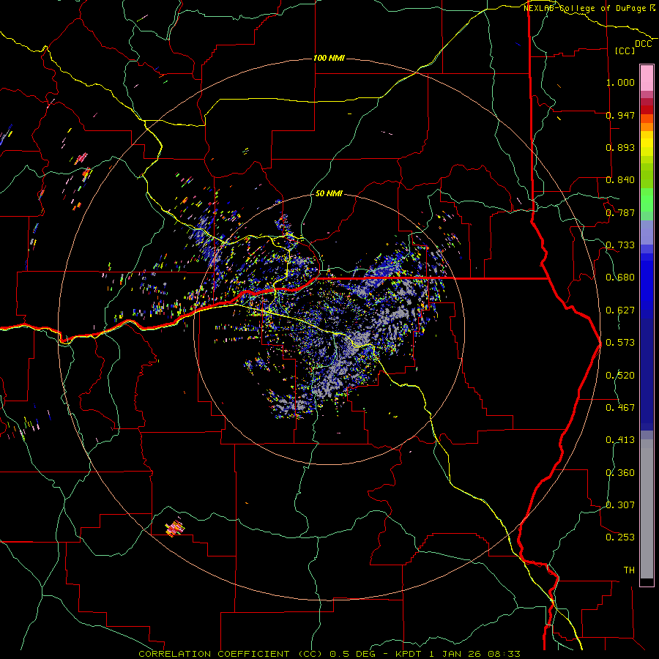Viewport: 659px width, 659px height.
Task: Click the 0.360 legend value
Action: (620, 473)
